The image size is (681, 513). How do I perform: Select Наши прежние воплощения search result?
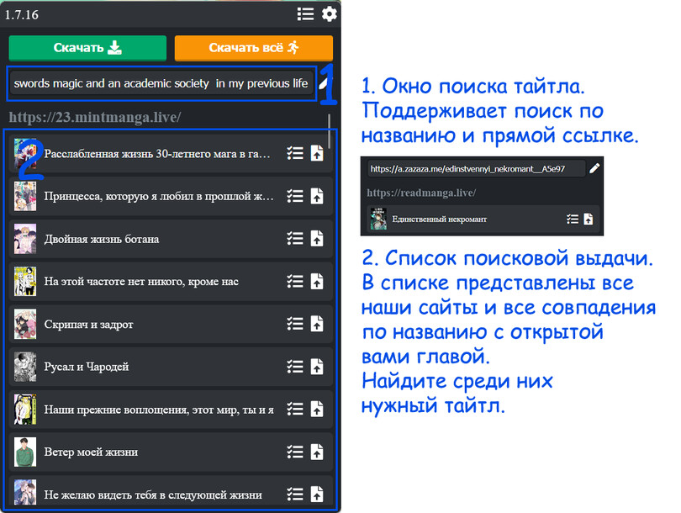coord(159,410)
